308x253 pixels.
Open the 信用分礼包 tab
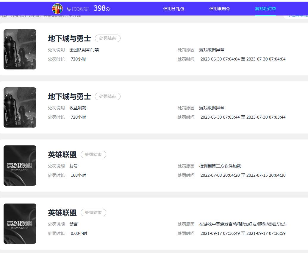(x=173, y=9)
